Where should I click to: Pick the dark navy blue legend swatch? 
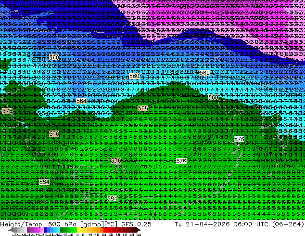pos(45,230)
